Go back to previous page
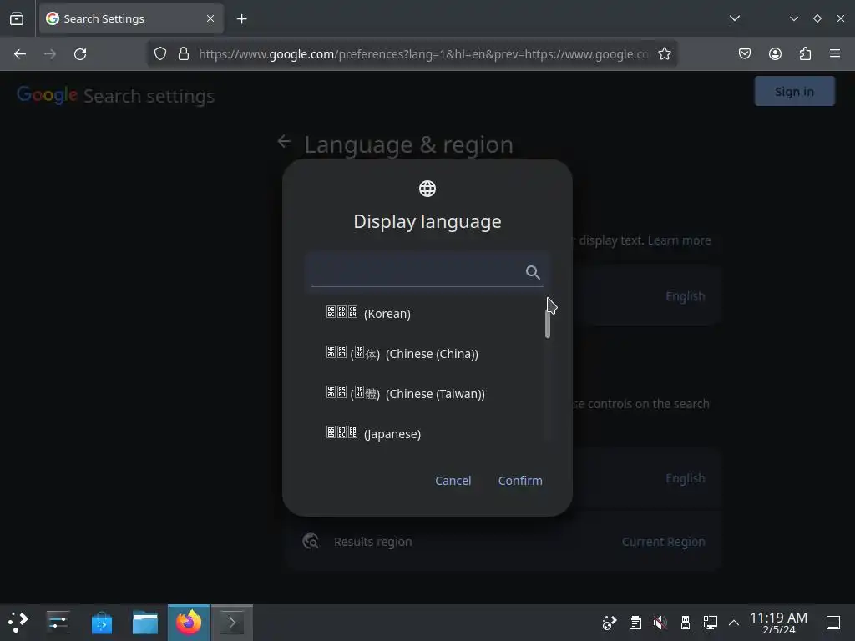Image resolution: width=855 pixels, height=641 pixels. (x=20, y=54)
